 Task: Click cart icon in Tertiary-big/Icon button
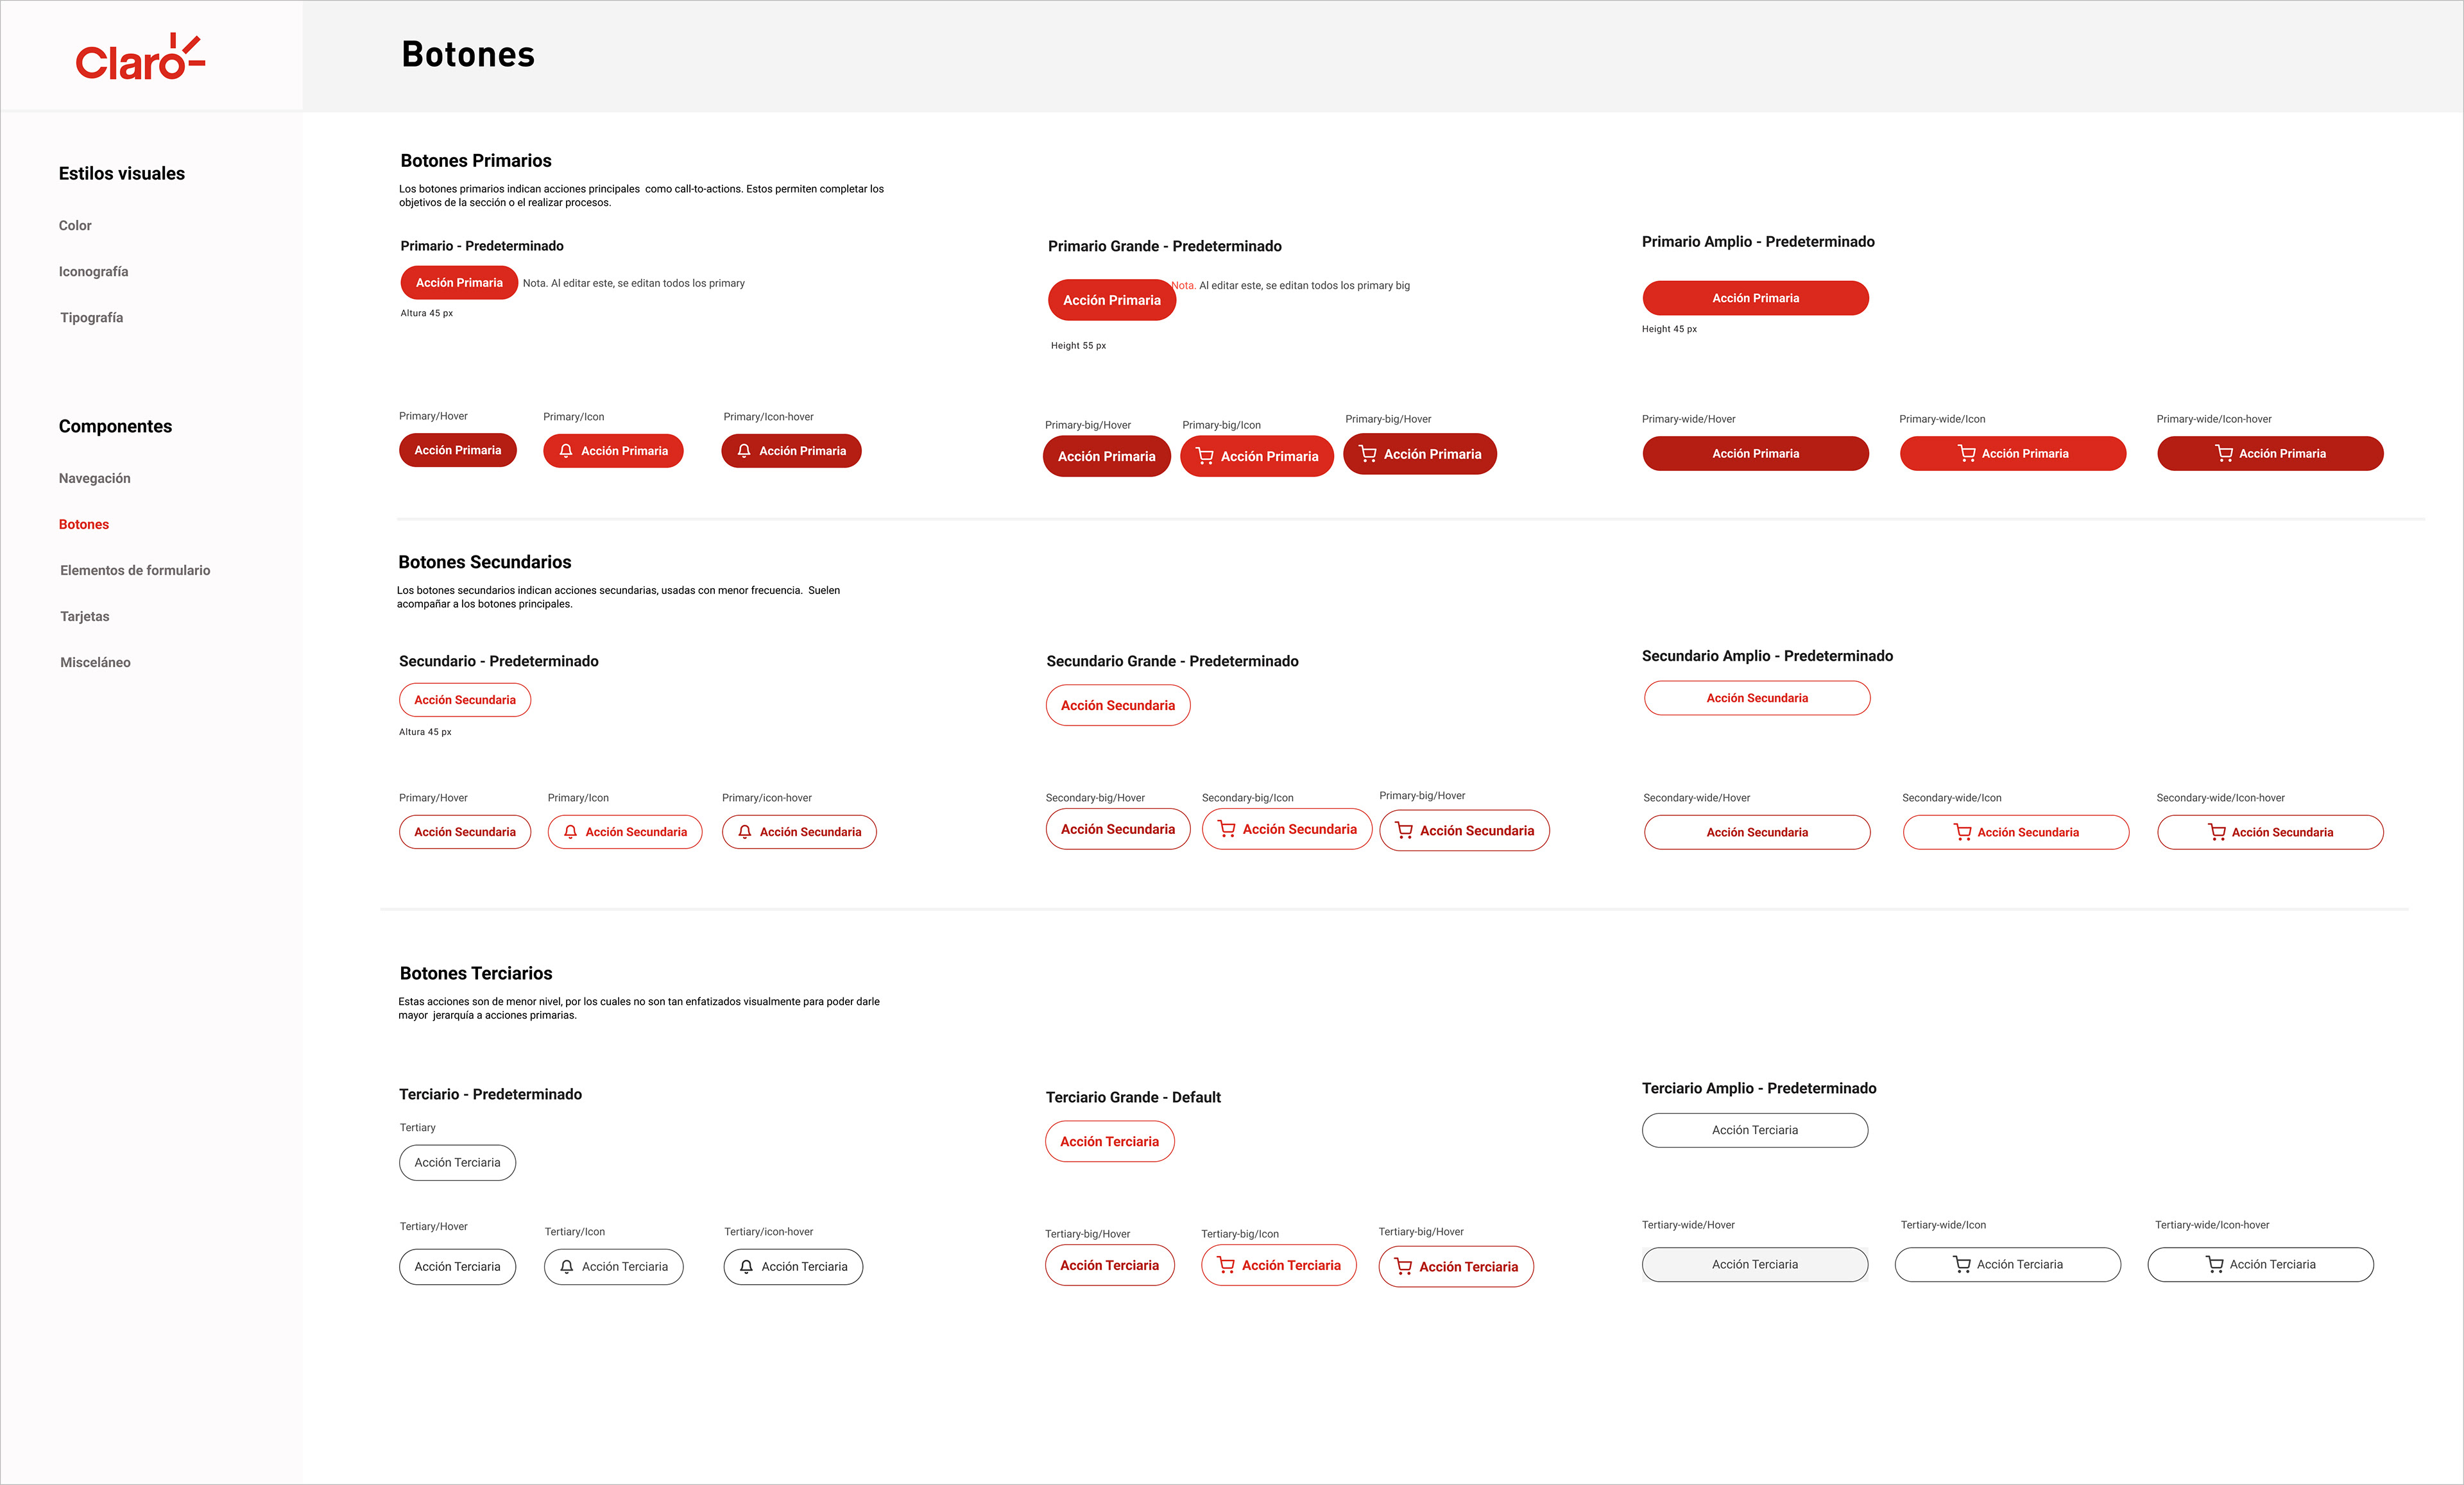(1226, 1265)
